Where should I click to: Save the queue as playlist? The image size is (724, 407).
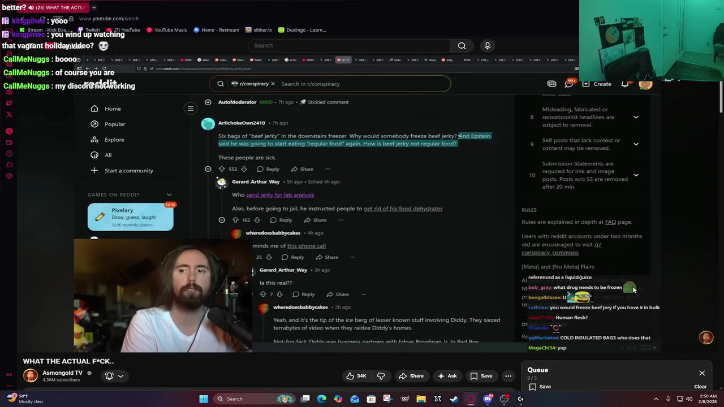(540, 387)
